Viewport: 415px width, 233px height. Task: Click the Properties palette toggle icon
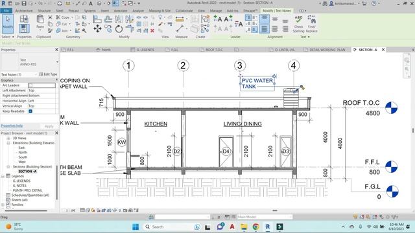point(24,28)
